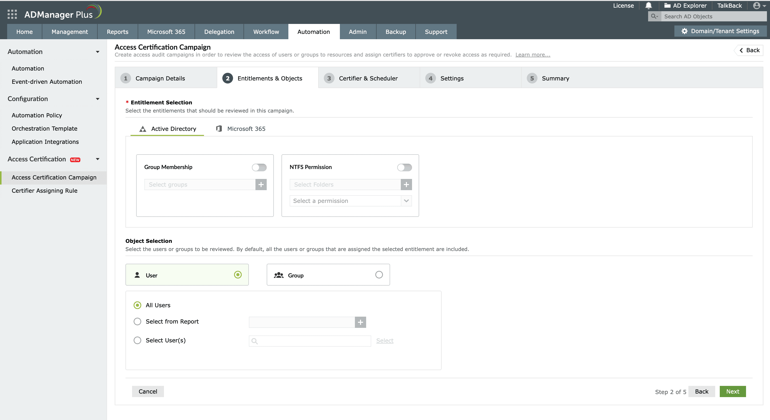Click the search magnifier icon dropdown
The height and width of the screenshot is (420, 770).
(654, 16)
